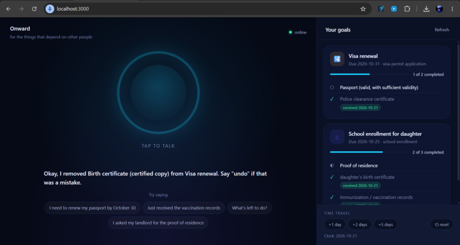Try 'I asked my landlord' suggestion
Screen dimensions: 460x245
pyautogui.click(x=158, y=223)
